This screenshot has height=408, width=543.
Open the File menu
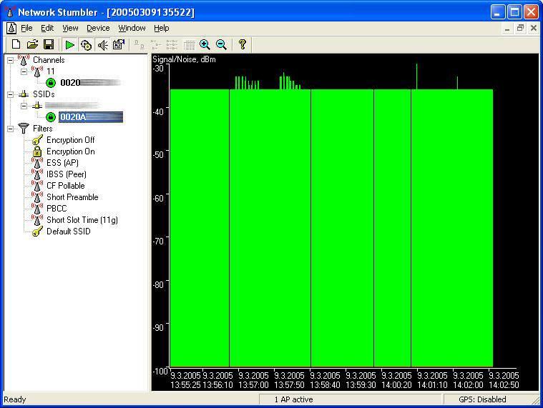point(26,28)
